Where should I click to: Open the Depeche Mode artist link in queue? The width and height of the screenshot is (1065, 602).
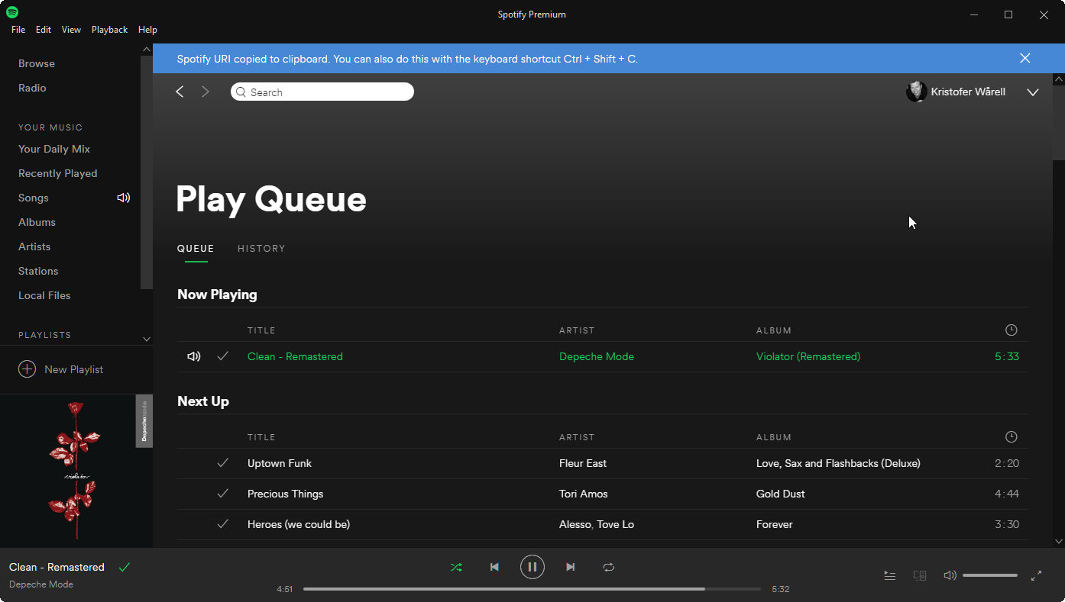click(597, 356)
